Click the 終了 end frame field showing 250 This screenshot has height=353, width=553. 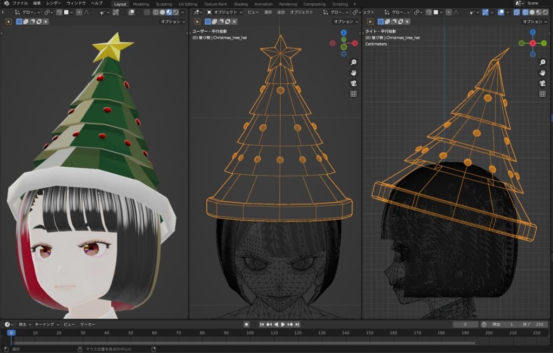(x=536, y=324)
